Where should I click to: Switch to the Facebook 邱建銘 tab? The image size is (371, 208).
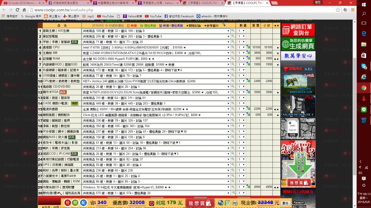[68, 3]
